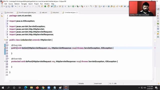The image size is (160, 90).
Task: Open File Explorer from the taskbar
Action: (x=31, y=88)
